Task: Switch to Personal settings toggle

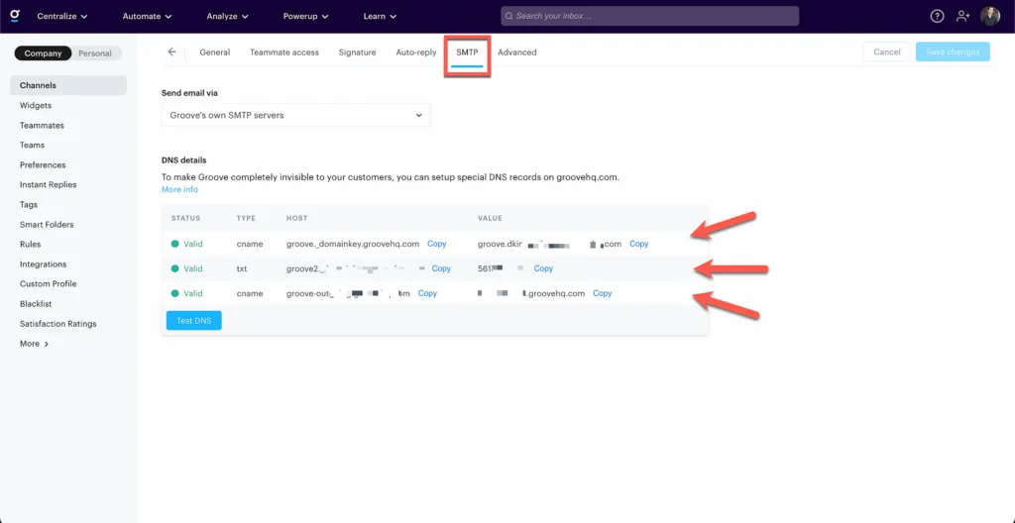Action: [x=95, y=53]
